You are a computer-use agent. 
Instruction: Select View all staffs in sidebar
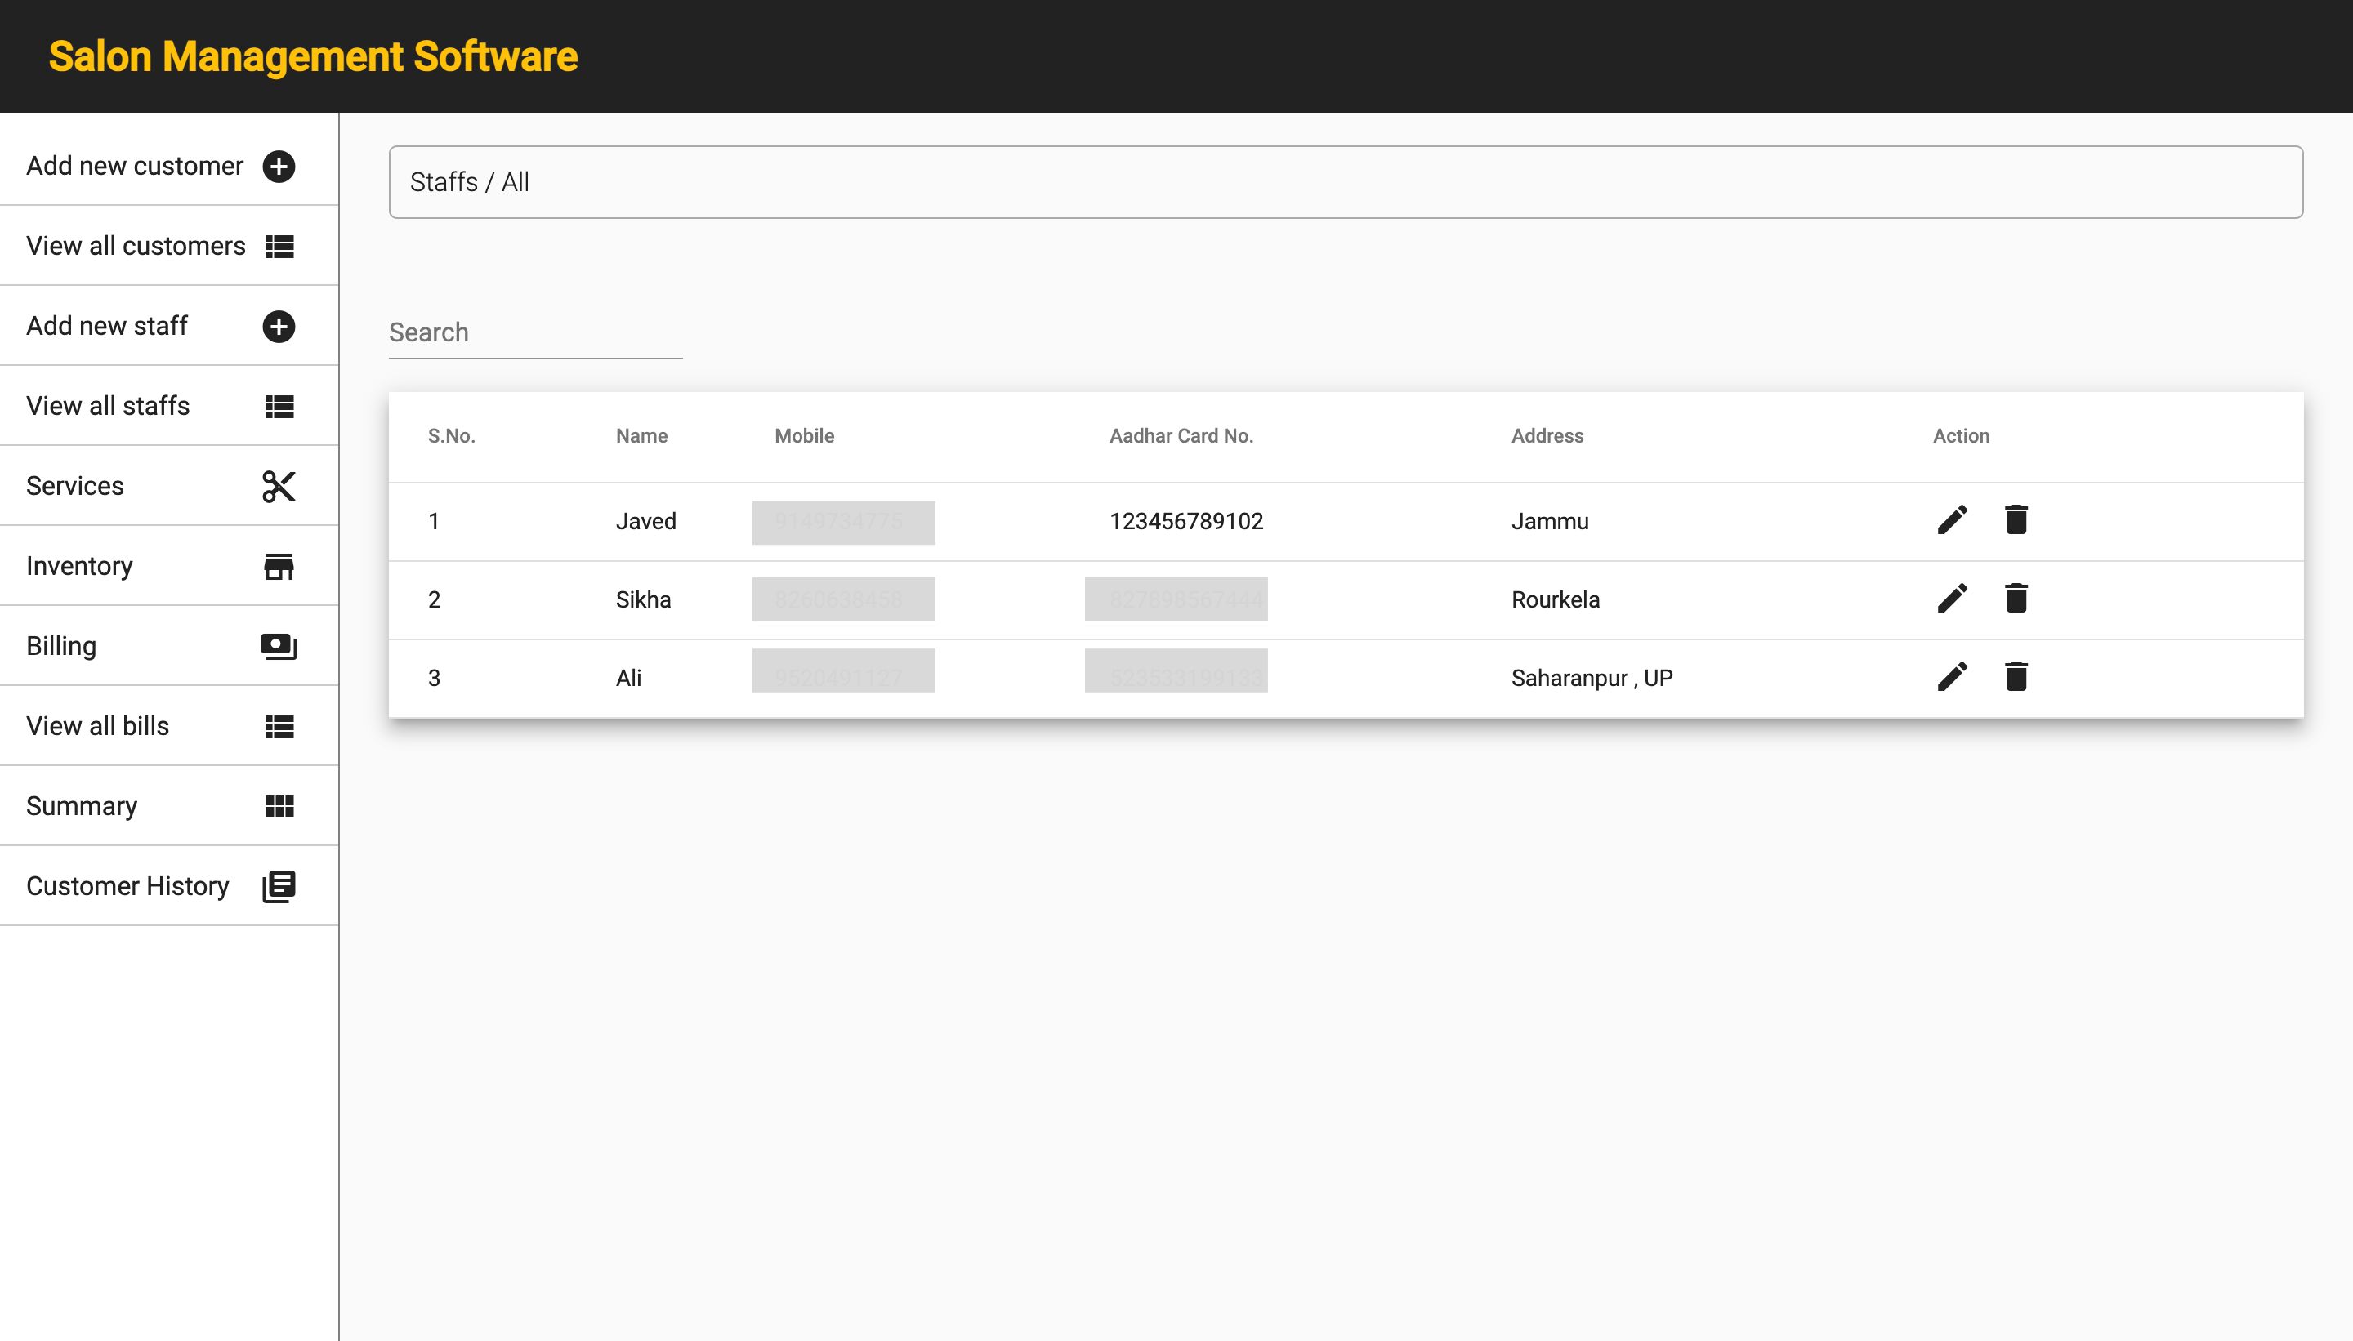click(108, 406)
